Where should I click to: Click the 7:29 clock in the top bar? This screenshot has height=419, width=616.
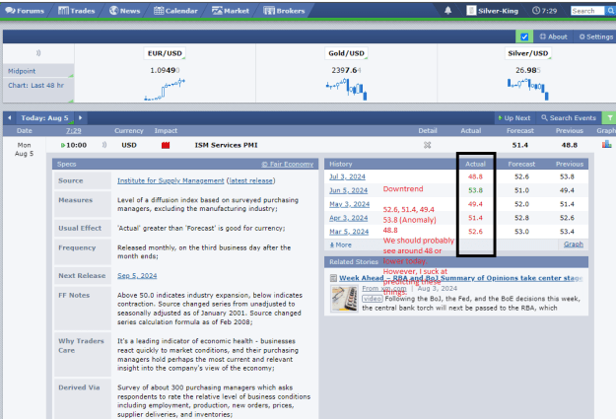(x=544, y=11)
